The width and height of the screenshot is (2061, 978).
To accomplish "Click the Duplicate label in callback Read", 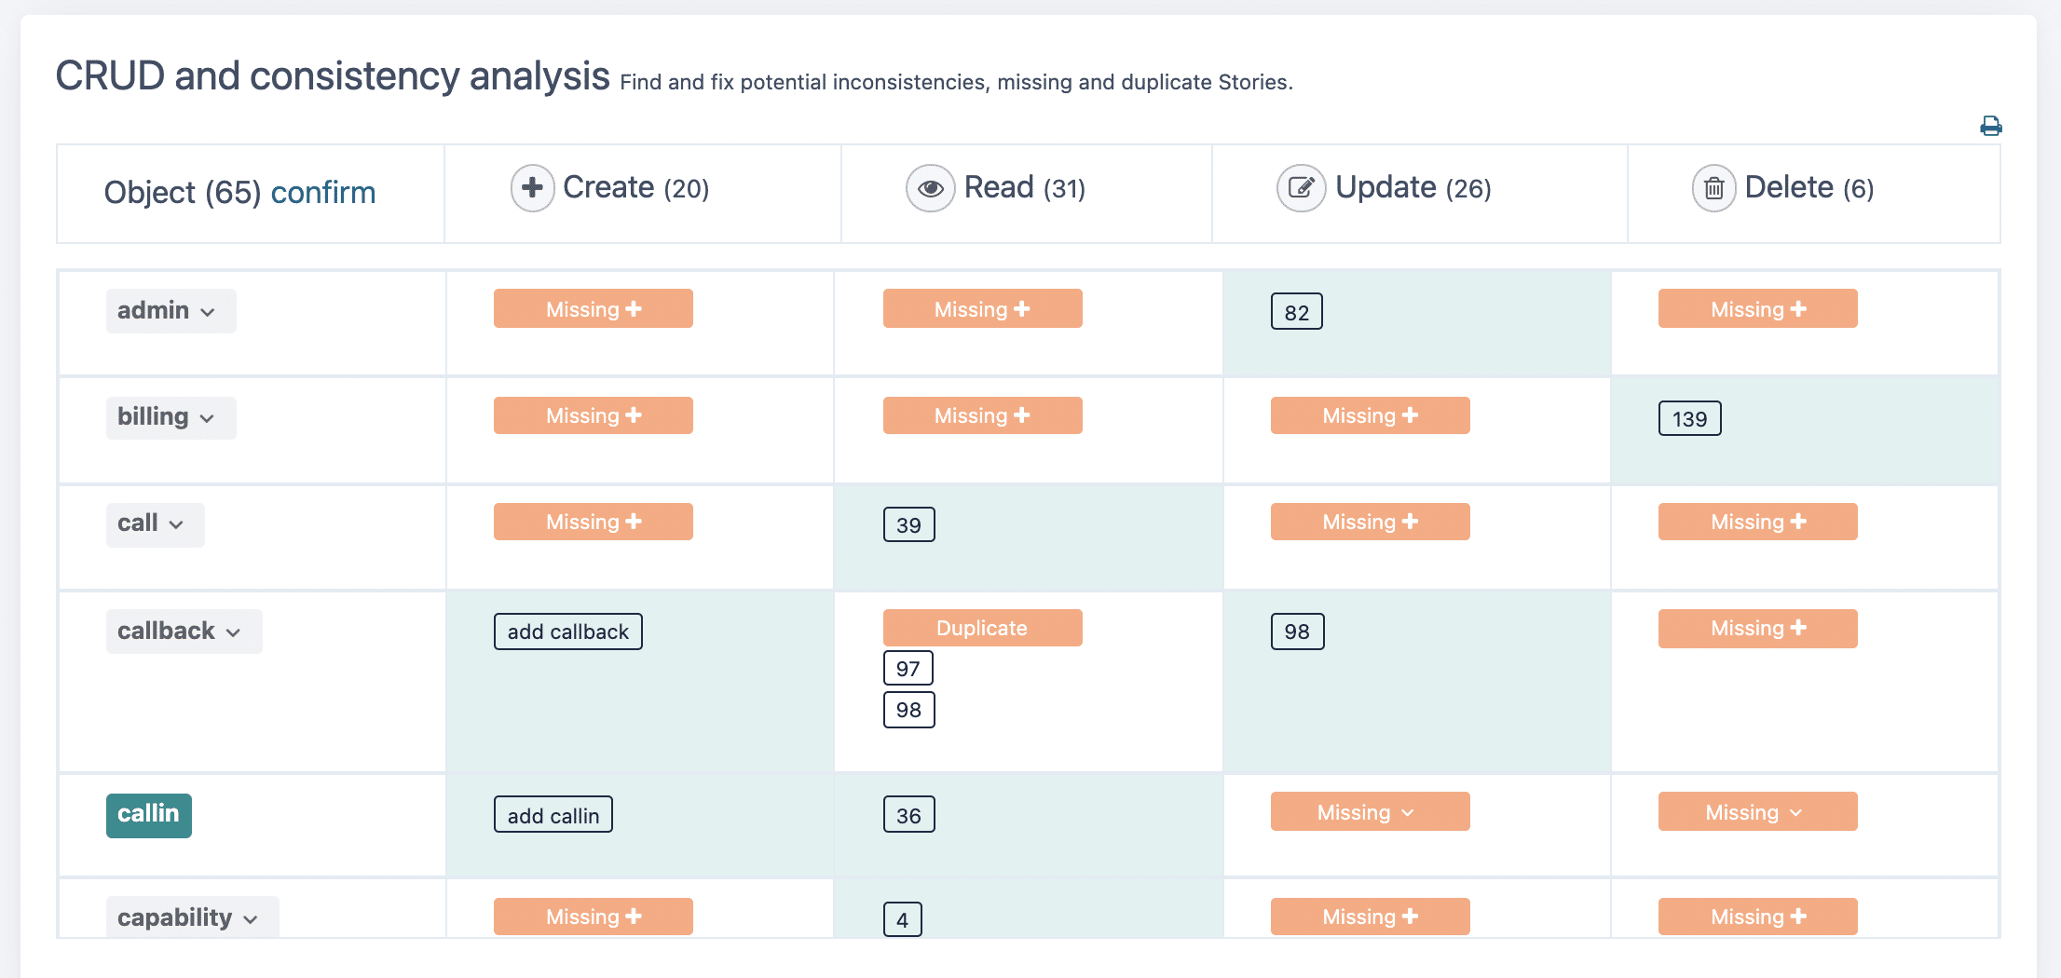I will coord(982,628).
